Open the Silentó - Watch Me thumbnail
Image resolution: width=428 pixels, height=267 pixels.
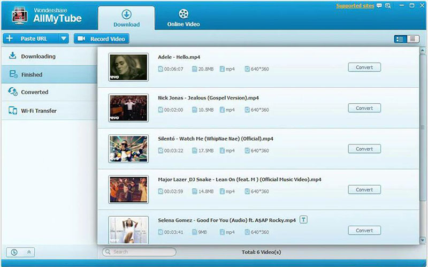[128, 149]
